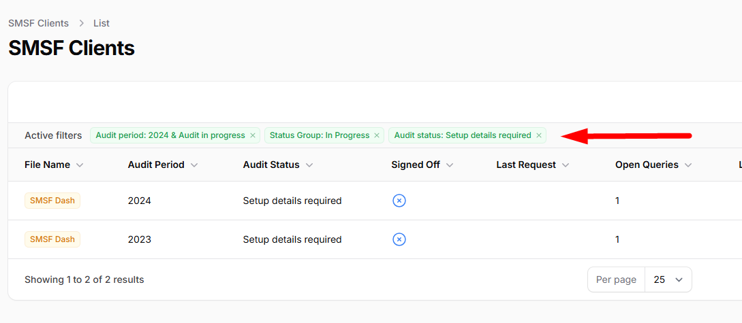The image size is (742, 323).
Task: Click the List breadcrumb item
Action: 102,23
